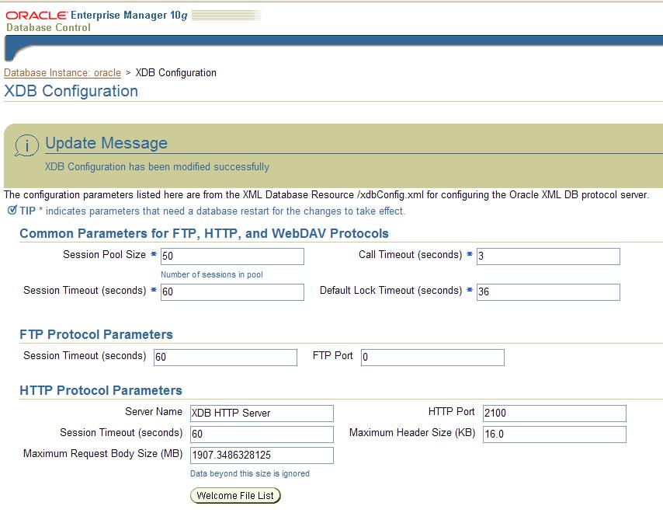Viewport: 663px width, 520px height.
Task: Click the FTP Port input box
Action: click(x=432, y=357)
